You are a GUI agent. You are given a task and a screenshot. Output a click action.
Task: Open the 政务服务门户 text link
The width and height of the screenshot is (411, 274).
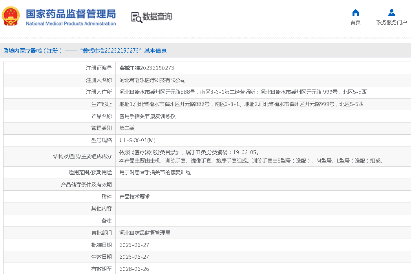pos(391,22)
